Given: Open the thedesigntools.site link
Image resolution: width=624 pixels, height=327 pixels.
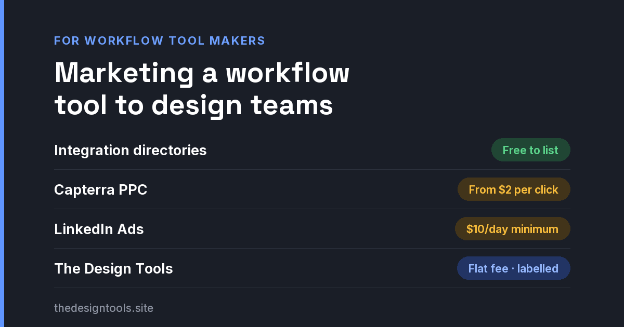Looking at the screenshot, I should coord(103,308).
